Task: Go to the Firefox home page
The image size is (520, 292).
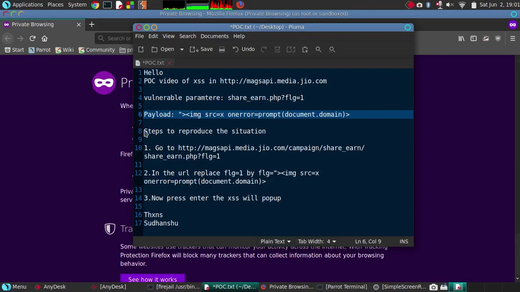Action: [x=45, y=39]
